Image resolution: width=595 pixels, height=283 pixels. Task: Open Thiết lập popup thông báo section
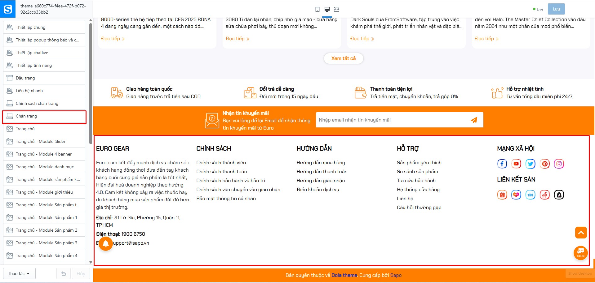coord(44,40)
